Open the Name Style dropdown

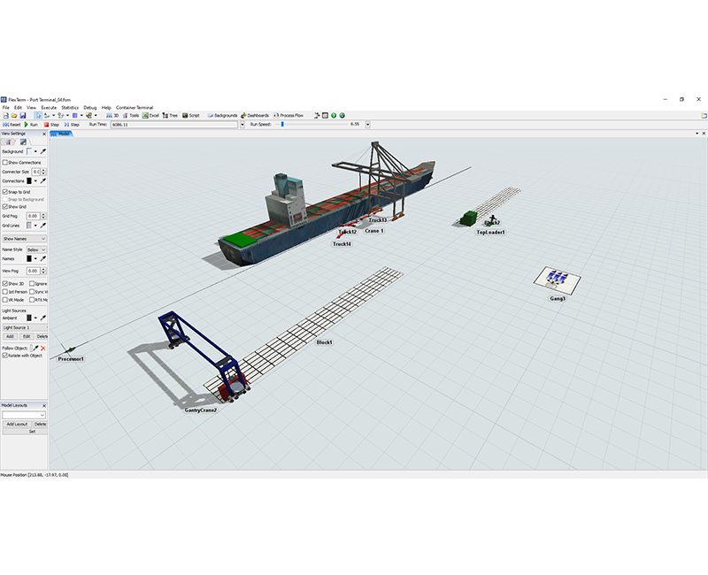pyautogui.click(x=37, y=250)
